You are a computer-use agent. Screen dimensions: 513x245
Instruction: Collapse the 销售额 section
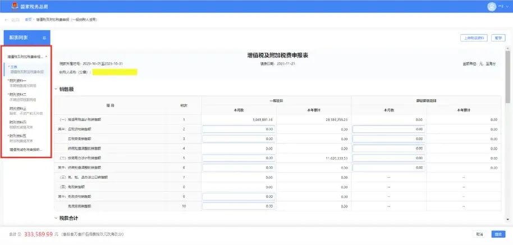57,89
